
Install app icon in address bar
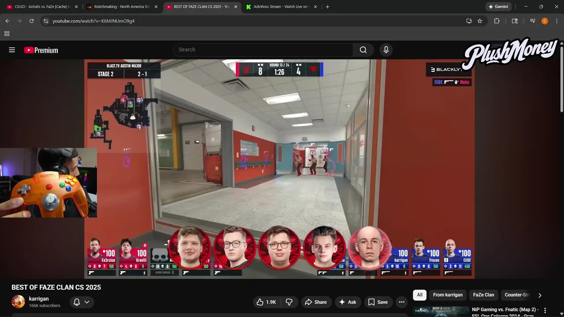click(469, 21)
